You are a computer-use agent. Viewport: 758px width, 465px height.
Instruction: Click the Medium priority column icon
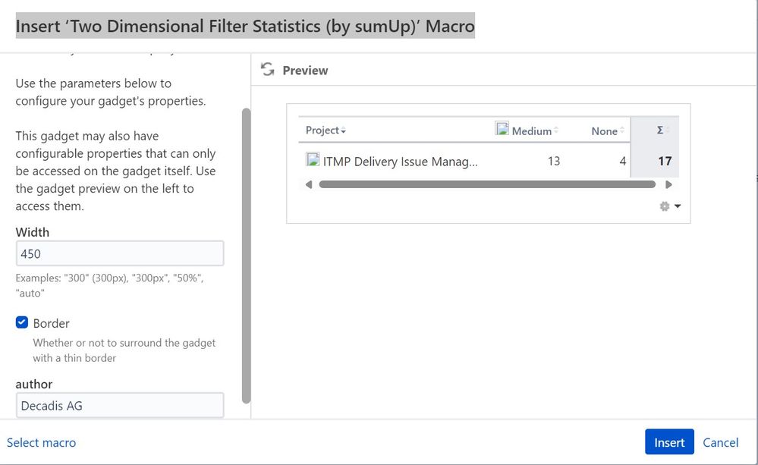click(502, 130)
